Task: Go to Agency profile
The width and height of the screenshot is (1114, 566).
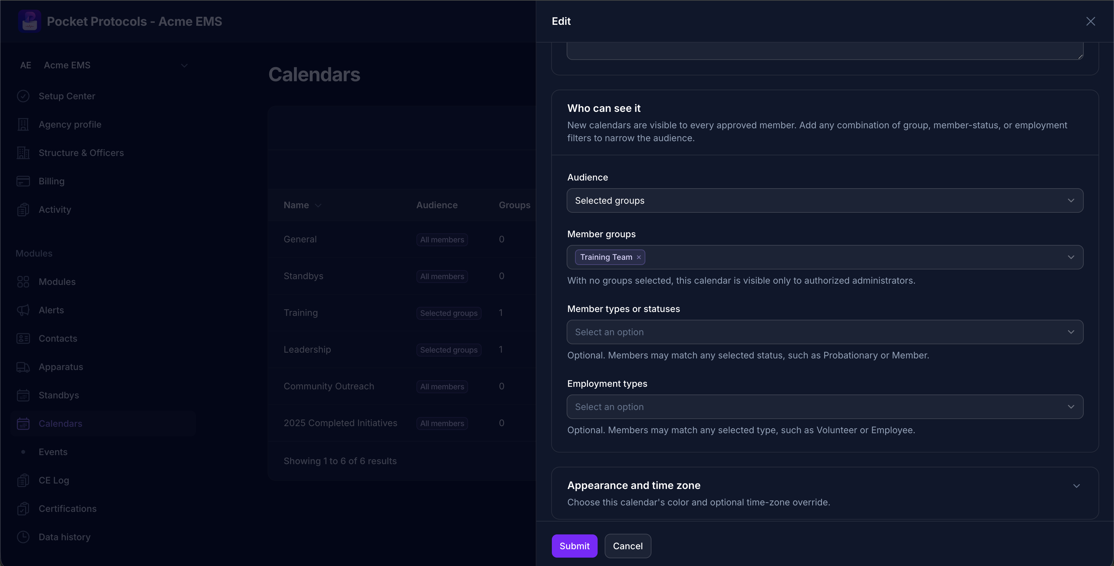Action: (x=70, y=124)
